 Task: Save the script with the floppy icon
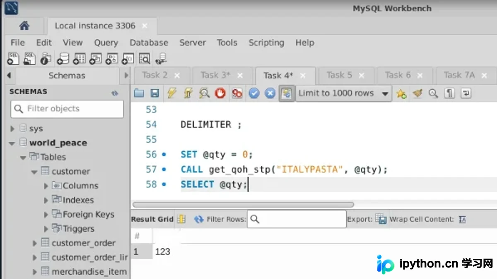click(154, 93)
